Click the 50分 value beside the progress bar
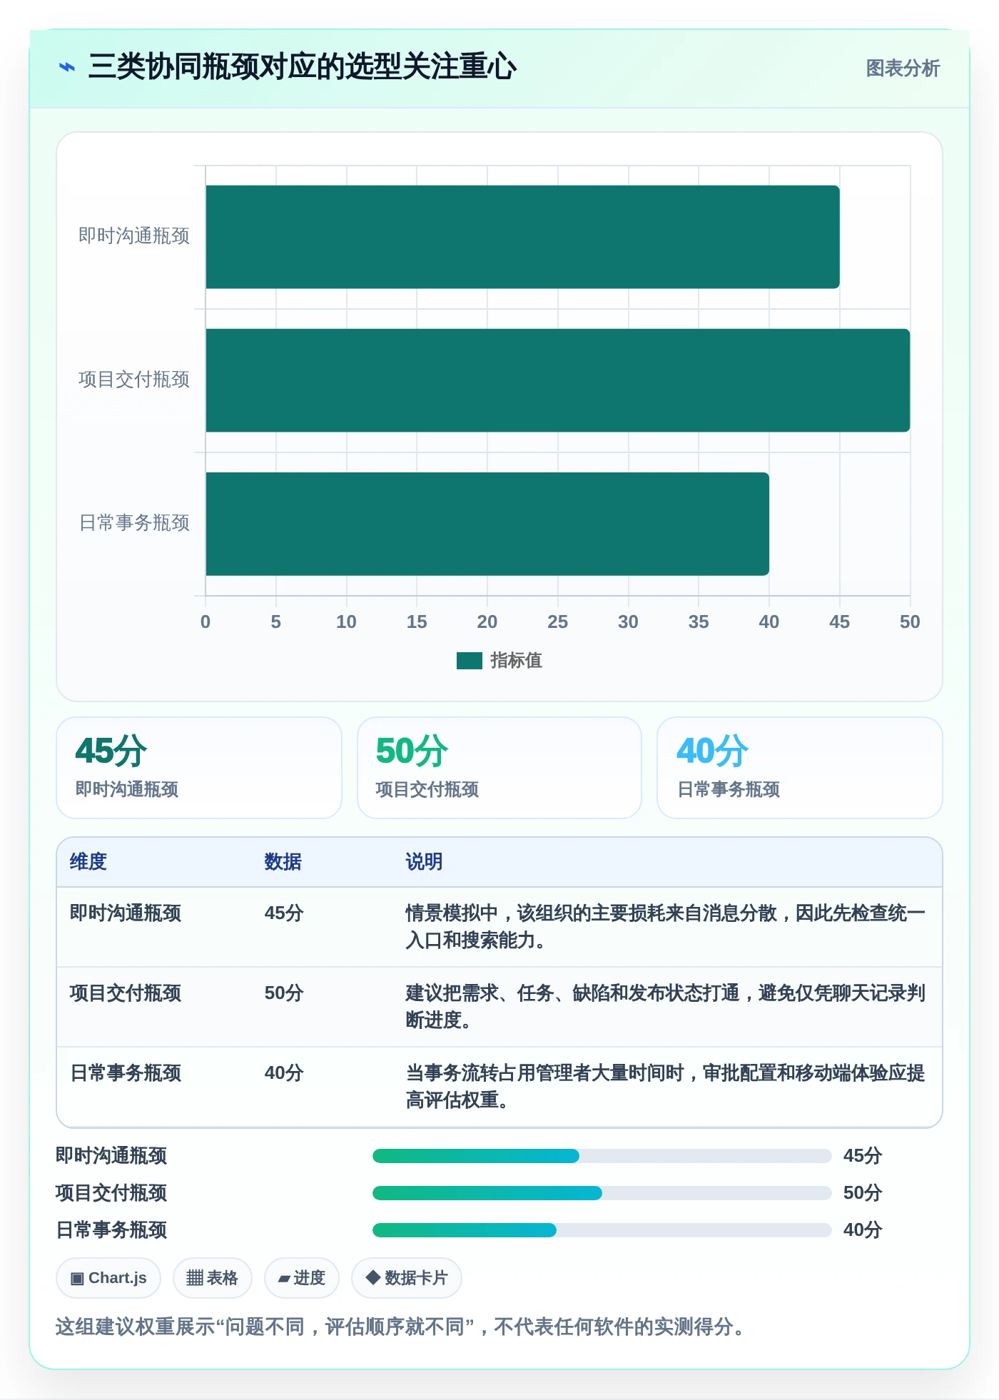The height and width of the screenshot is (1400, 999). 863,1193
